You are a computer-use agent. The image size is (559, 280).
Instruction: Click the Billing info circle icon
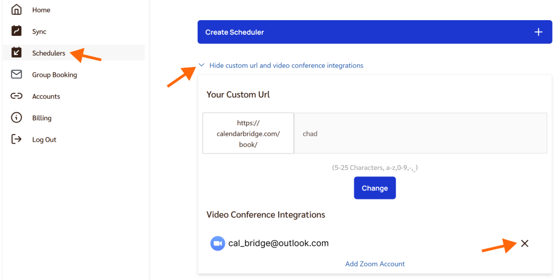pos(16,118)
